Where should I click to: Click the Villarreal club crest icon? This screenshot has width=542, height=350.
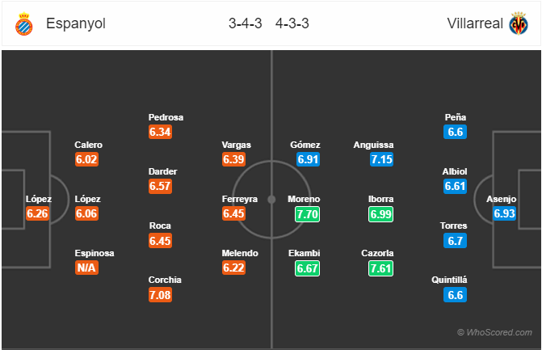pos(519,23)
